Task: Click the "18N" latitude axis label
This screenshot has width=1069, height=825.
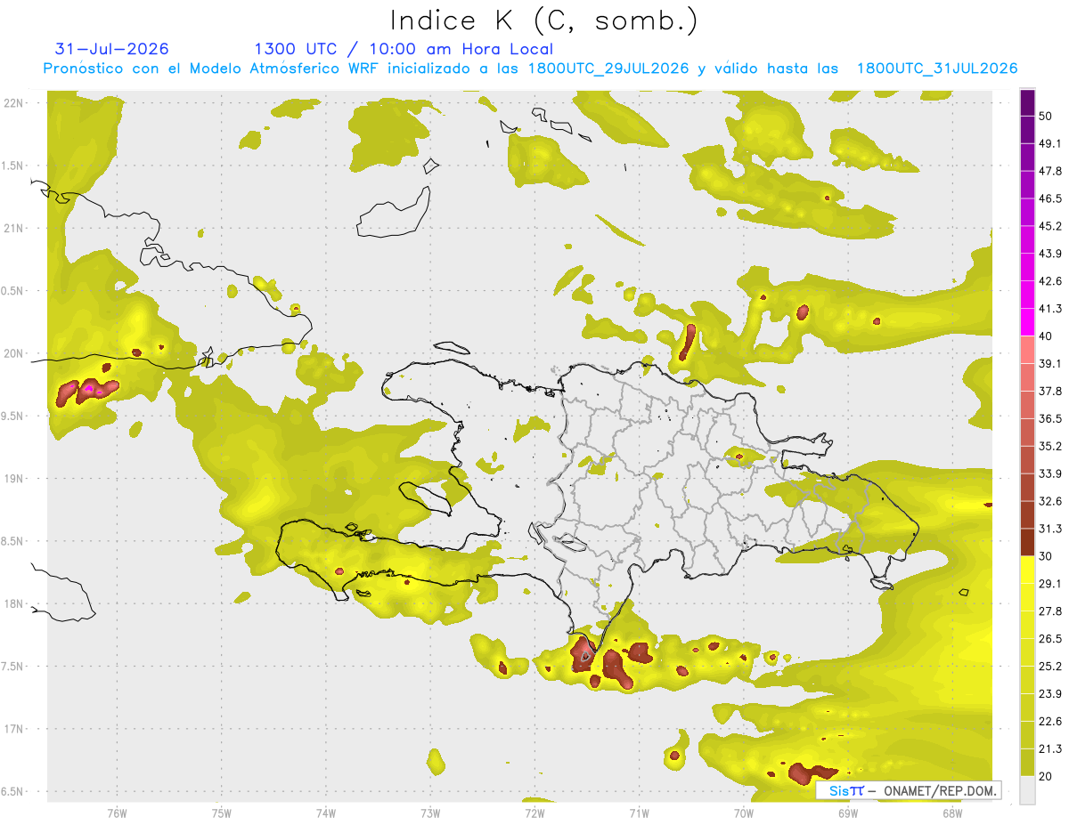Action: pyautogui.click(x=13, y=604)
